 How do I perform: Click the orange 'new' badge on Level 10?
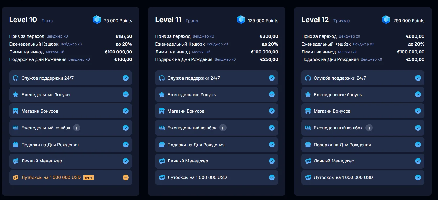click(89, 177)
